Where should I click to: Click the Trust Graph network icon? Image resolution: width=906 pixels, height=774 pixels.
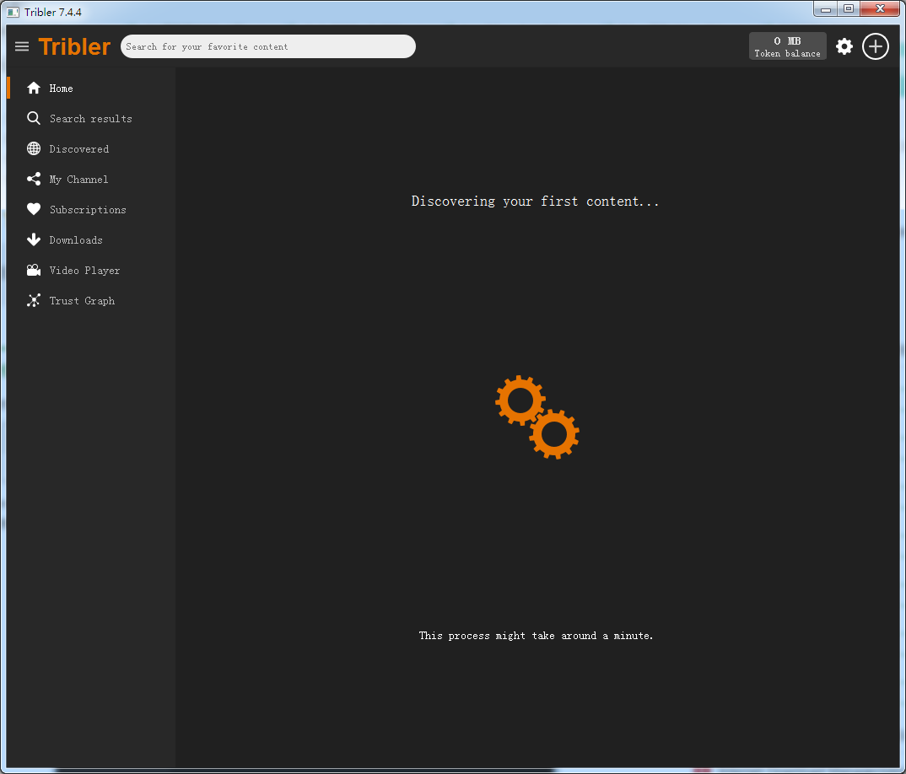coord(34,300)
